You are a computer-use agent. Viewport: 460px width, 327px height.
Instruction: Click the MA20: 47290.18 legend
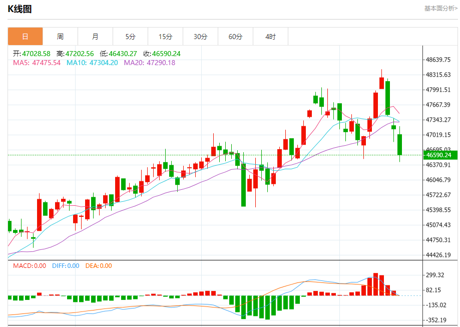click(150, 63)
